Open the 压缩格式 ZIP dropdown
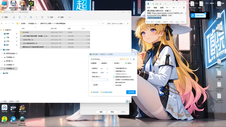 [107, 69]
